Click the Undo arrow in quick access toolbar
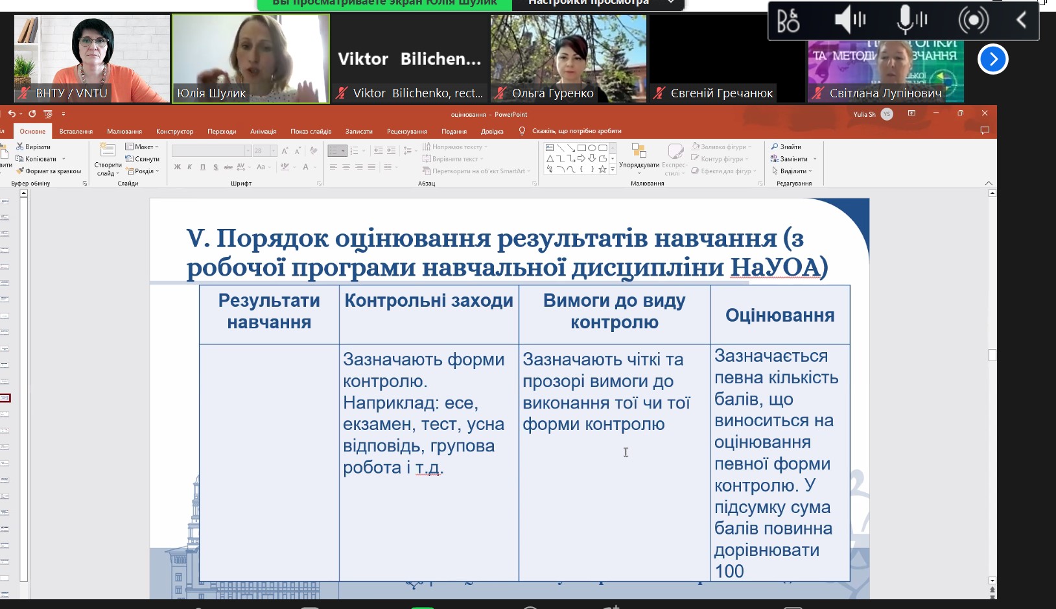1056x609 pixels. click(x=11, y=114)
